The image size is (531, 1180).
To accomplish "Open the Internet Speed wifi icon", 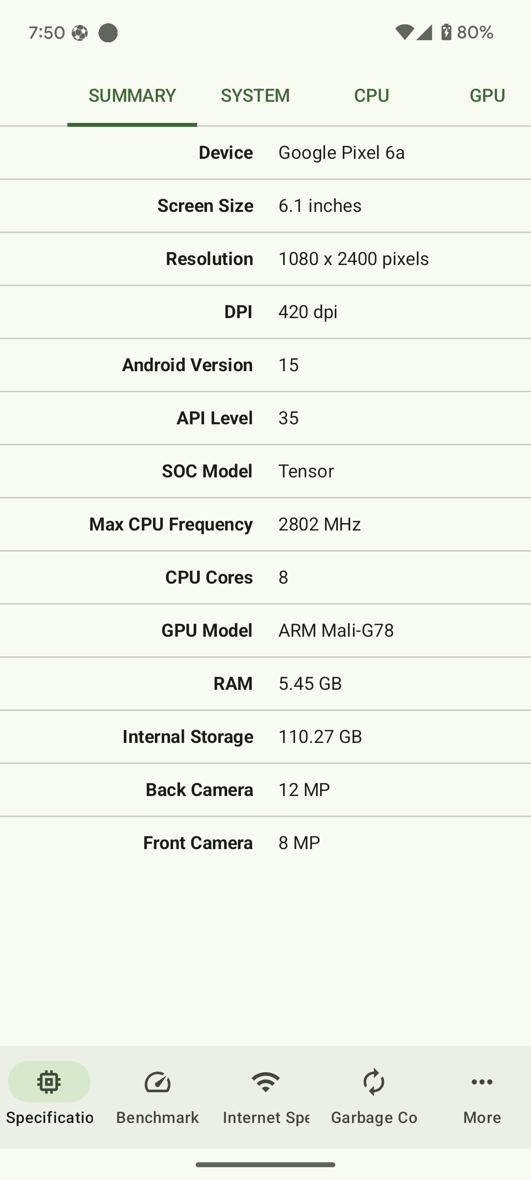I will [265, 1082].
